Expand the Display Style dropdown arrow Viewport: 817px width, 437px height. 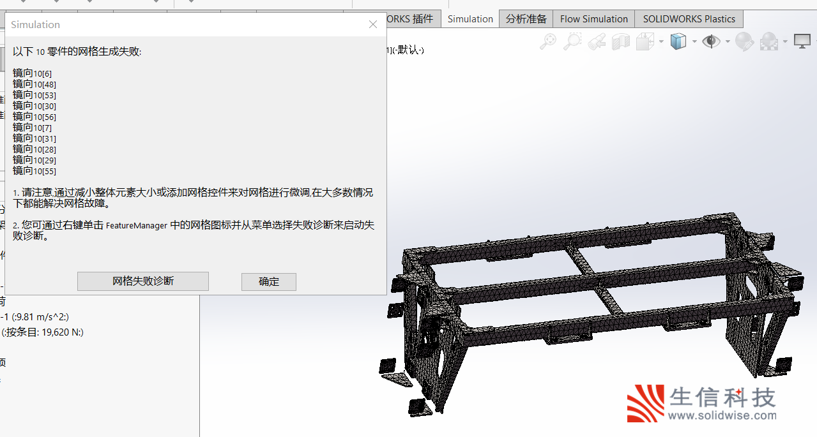coord(693,42)
